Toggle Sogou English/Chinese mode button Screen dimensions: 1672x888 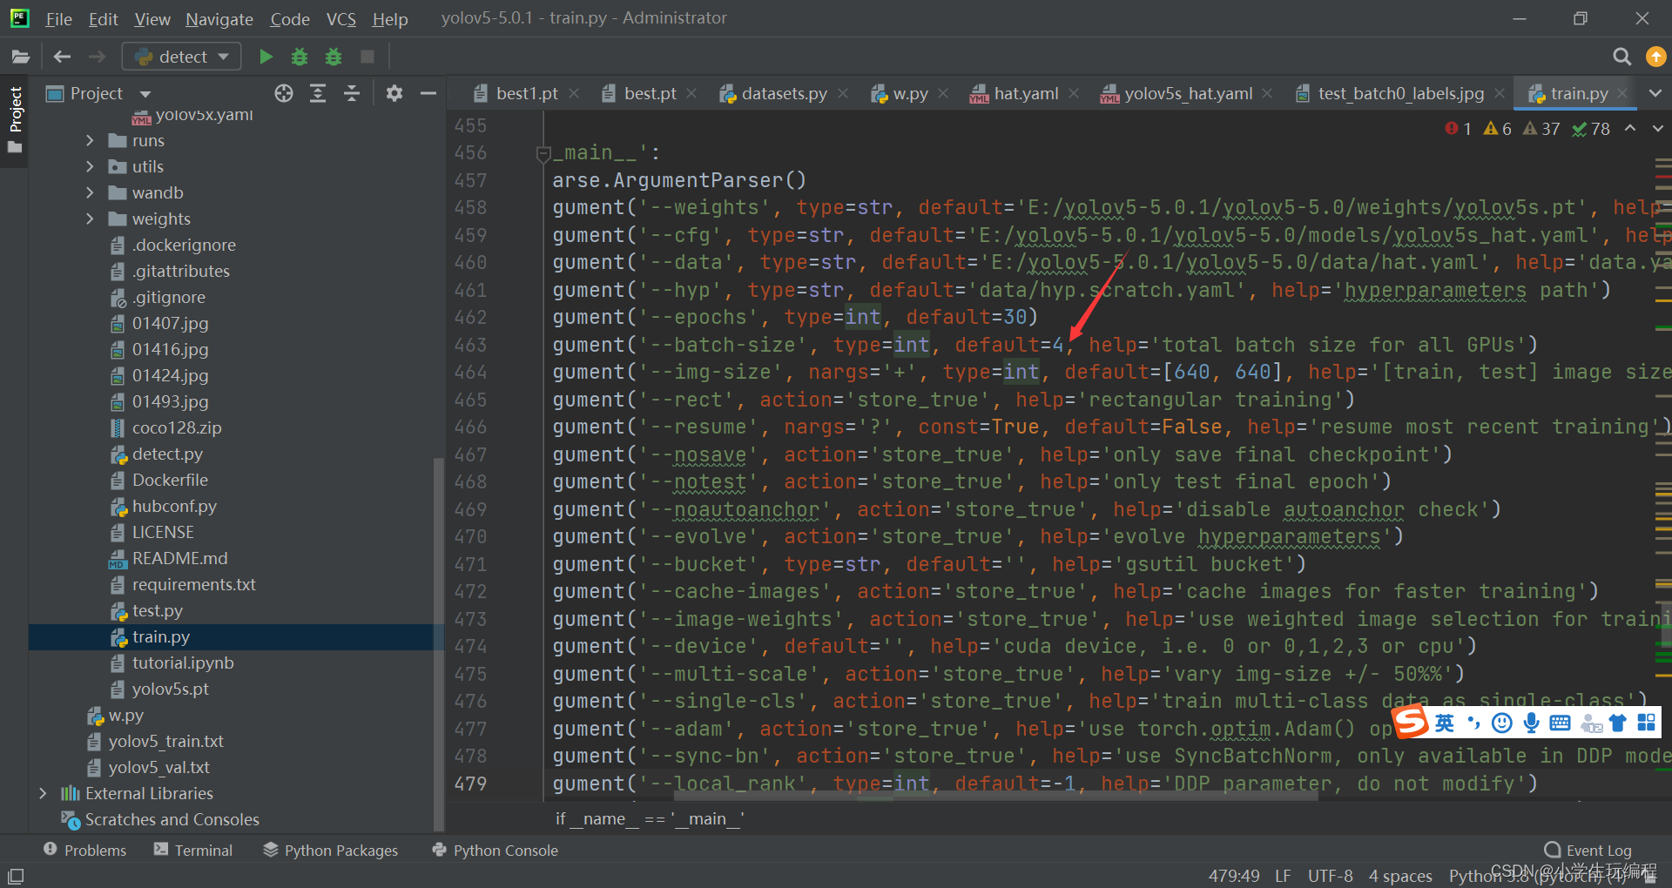1445,723
